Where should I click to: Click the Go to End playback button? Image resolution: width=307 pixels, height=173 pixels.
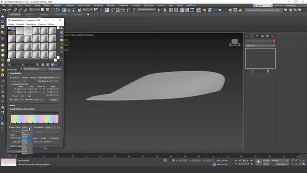pyautogui.click(x=251, y=161)
